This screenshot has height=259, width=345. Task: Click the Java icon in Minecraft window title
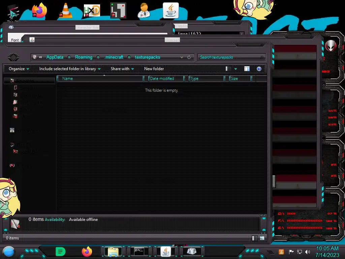pyautogui.click(x=32, y=40)
